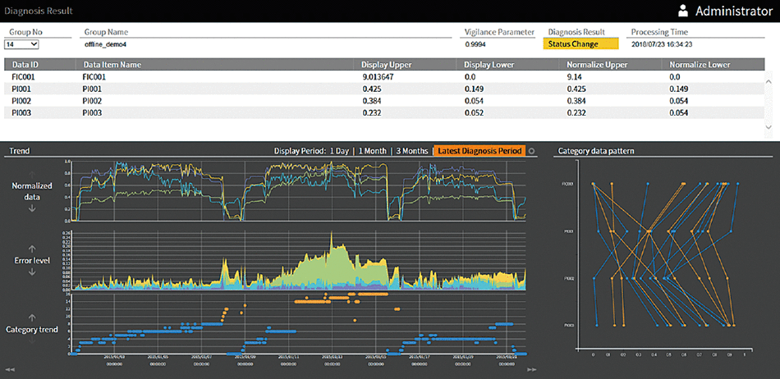Viewport: 780px width, 379px height.
Task: Click the Administrator user icon
Action: coord(683,11)
